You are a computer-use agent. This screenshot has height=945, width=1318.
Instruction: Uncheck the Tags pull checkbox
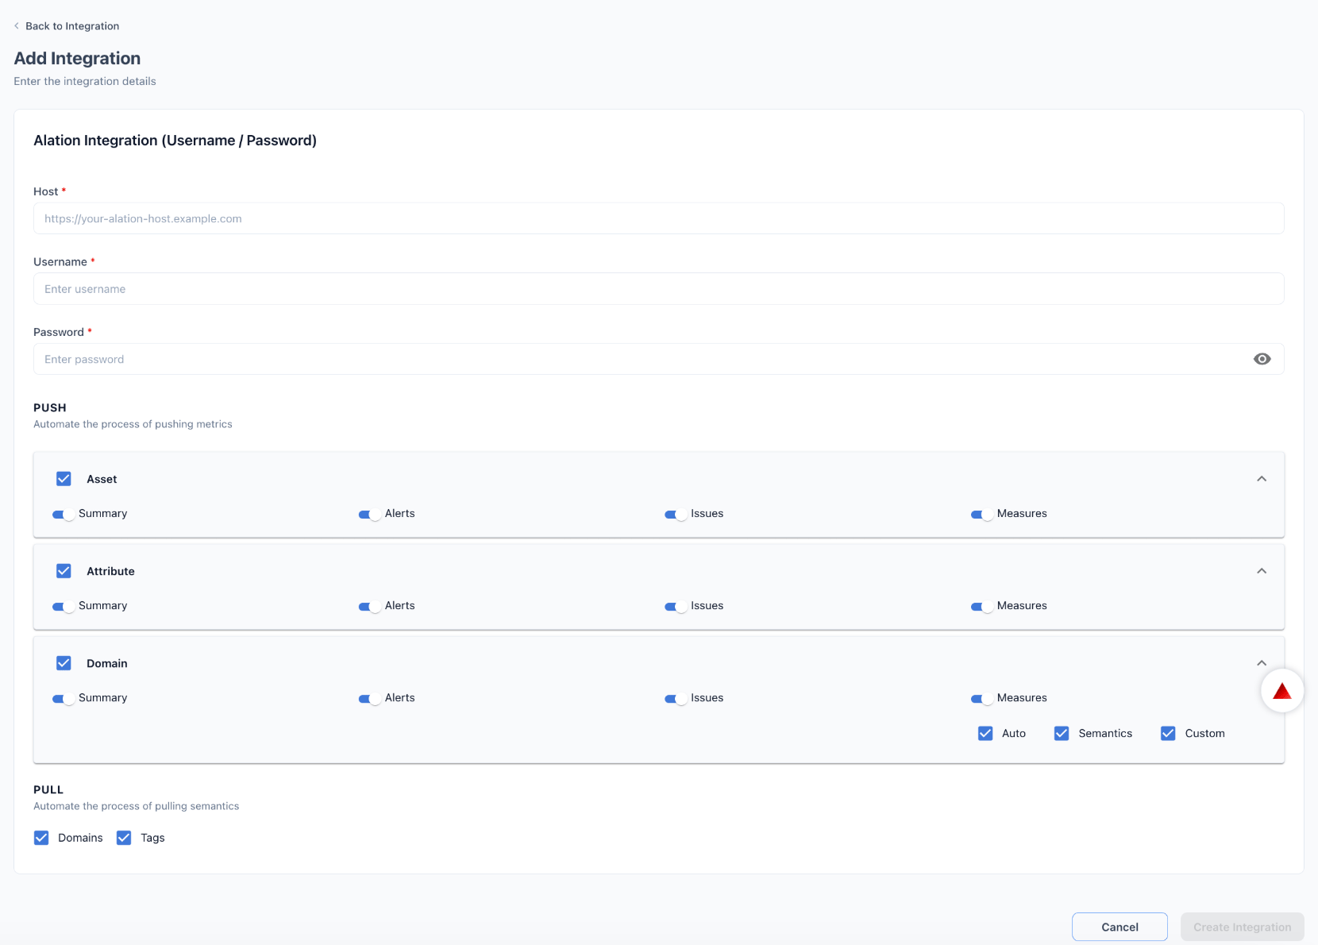tap(124, 838)
